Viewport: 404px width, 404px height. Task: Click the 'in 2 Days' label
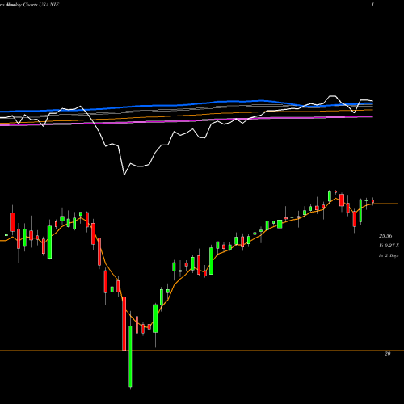point(389,255)
